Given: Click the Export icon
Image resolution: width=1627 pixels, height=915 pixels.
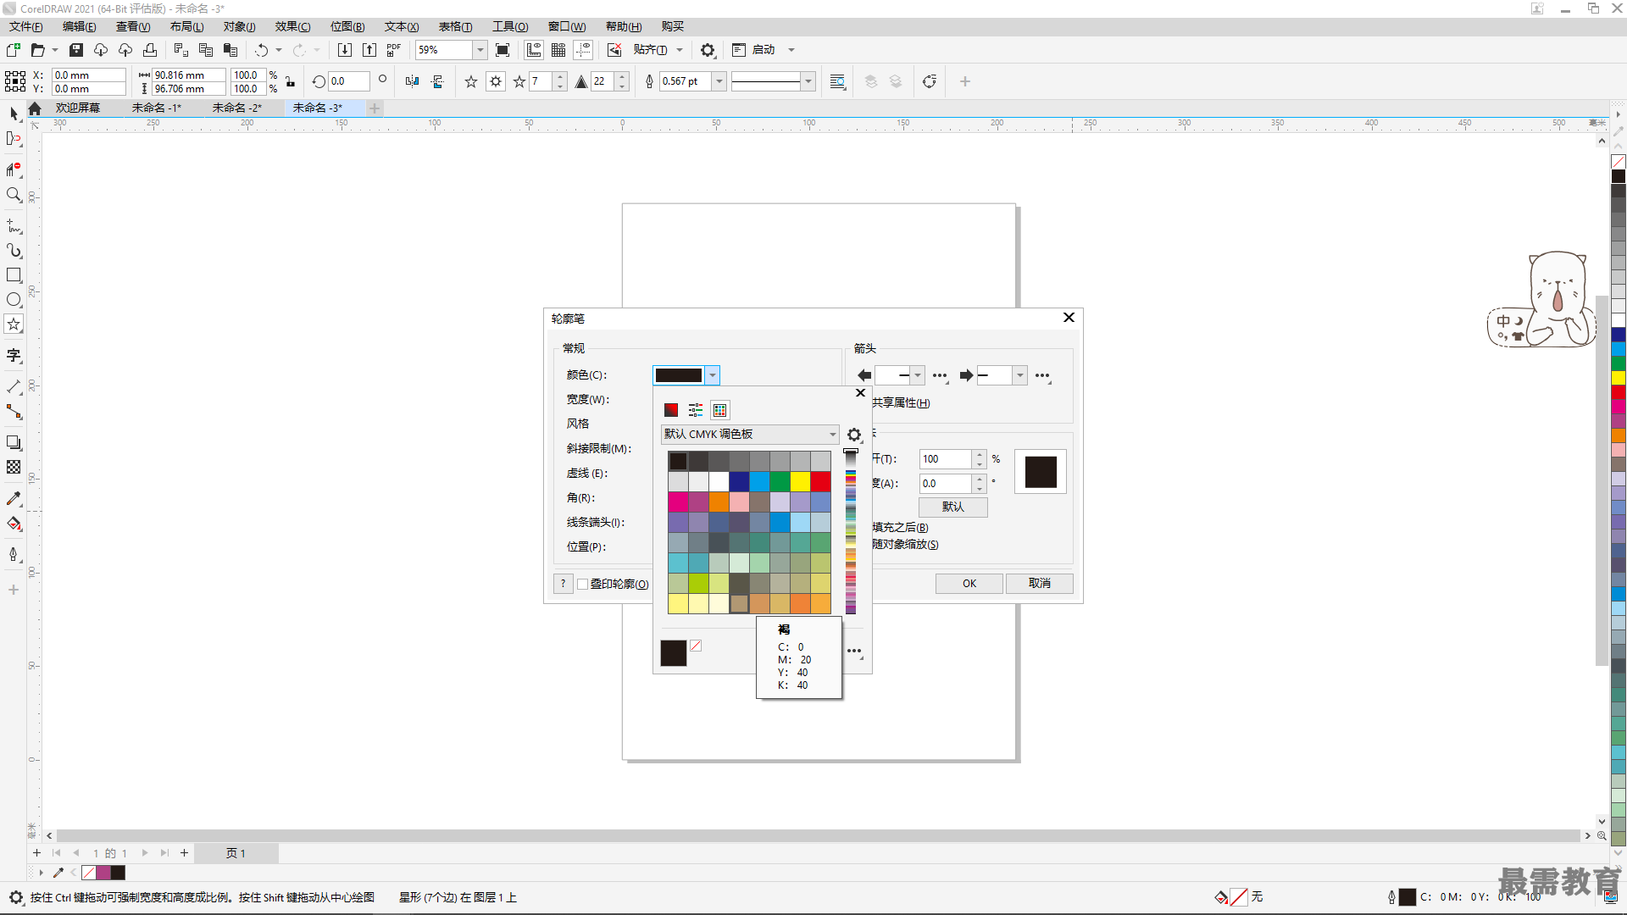Looking at the screenshot, I should [369, 50].
